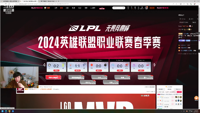Open the watch history clock icon
Image resolution: width=200 pixels, height=113 pixels.
128,8
